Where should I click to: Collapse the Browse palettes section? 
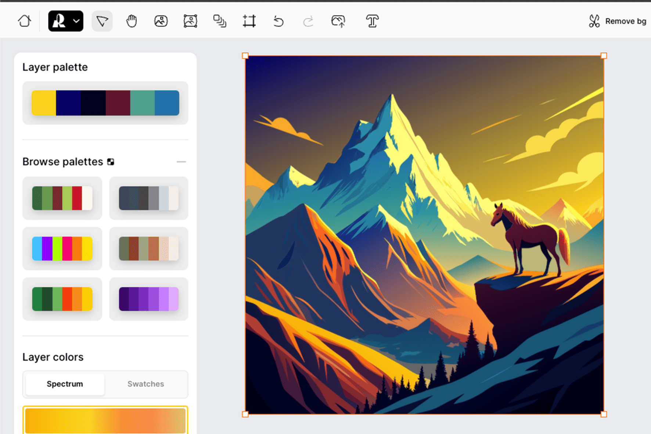[181, 162]
